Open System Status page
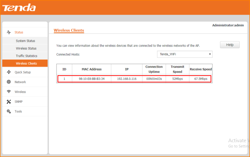The height and width of the screenshot is (157, 250). 25,41
